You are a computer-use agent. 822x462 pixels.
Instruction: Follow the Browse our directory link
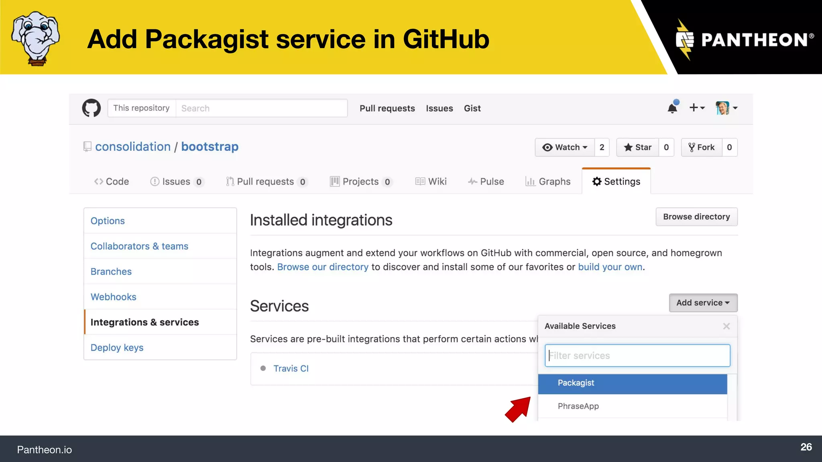pos(323,267)
